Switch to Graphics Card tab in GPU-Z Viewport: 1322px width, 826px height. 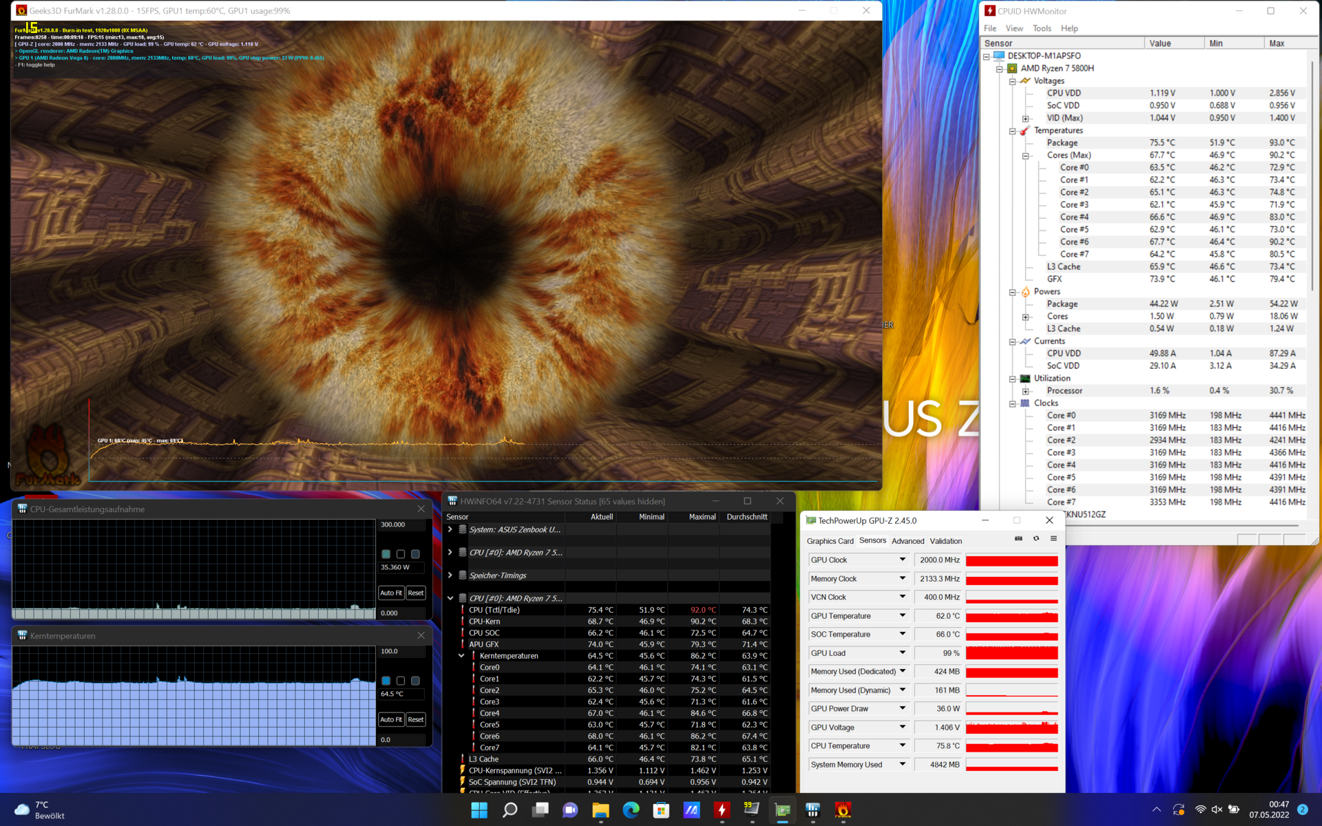click(830, 541)
